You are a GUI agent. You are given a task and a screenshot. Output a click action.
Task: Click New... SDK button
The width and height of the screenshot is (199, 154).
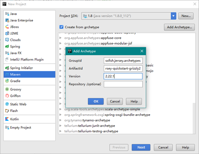[186, 16]
